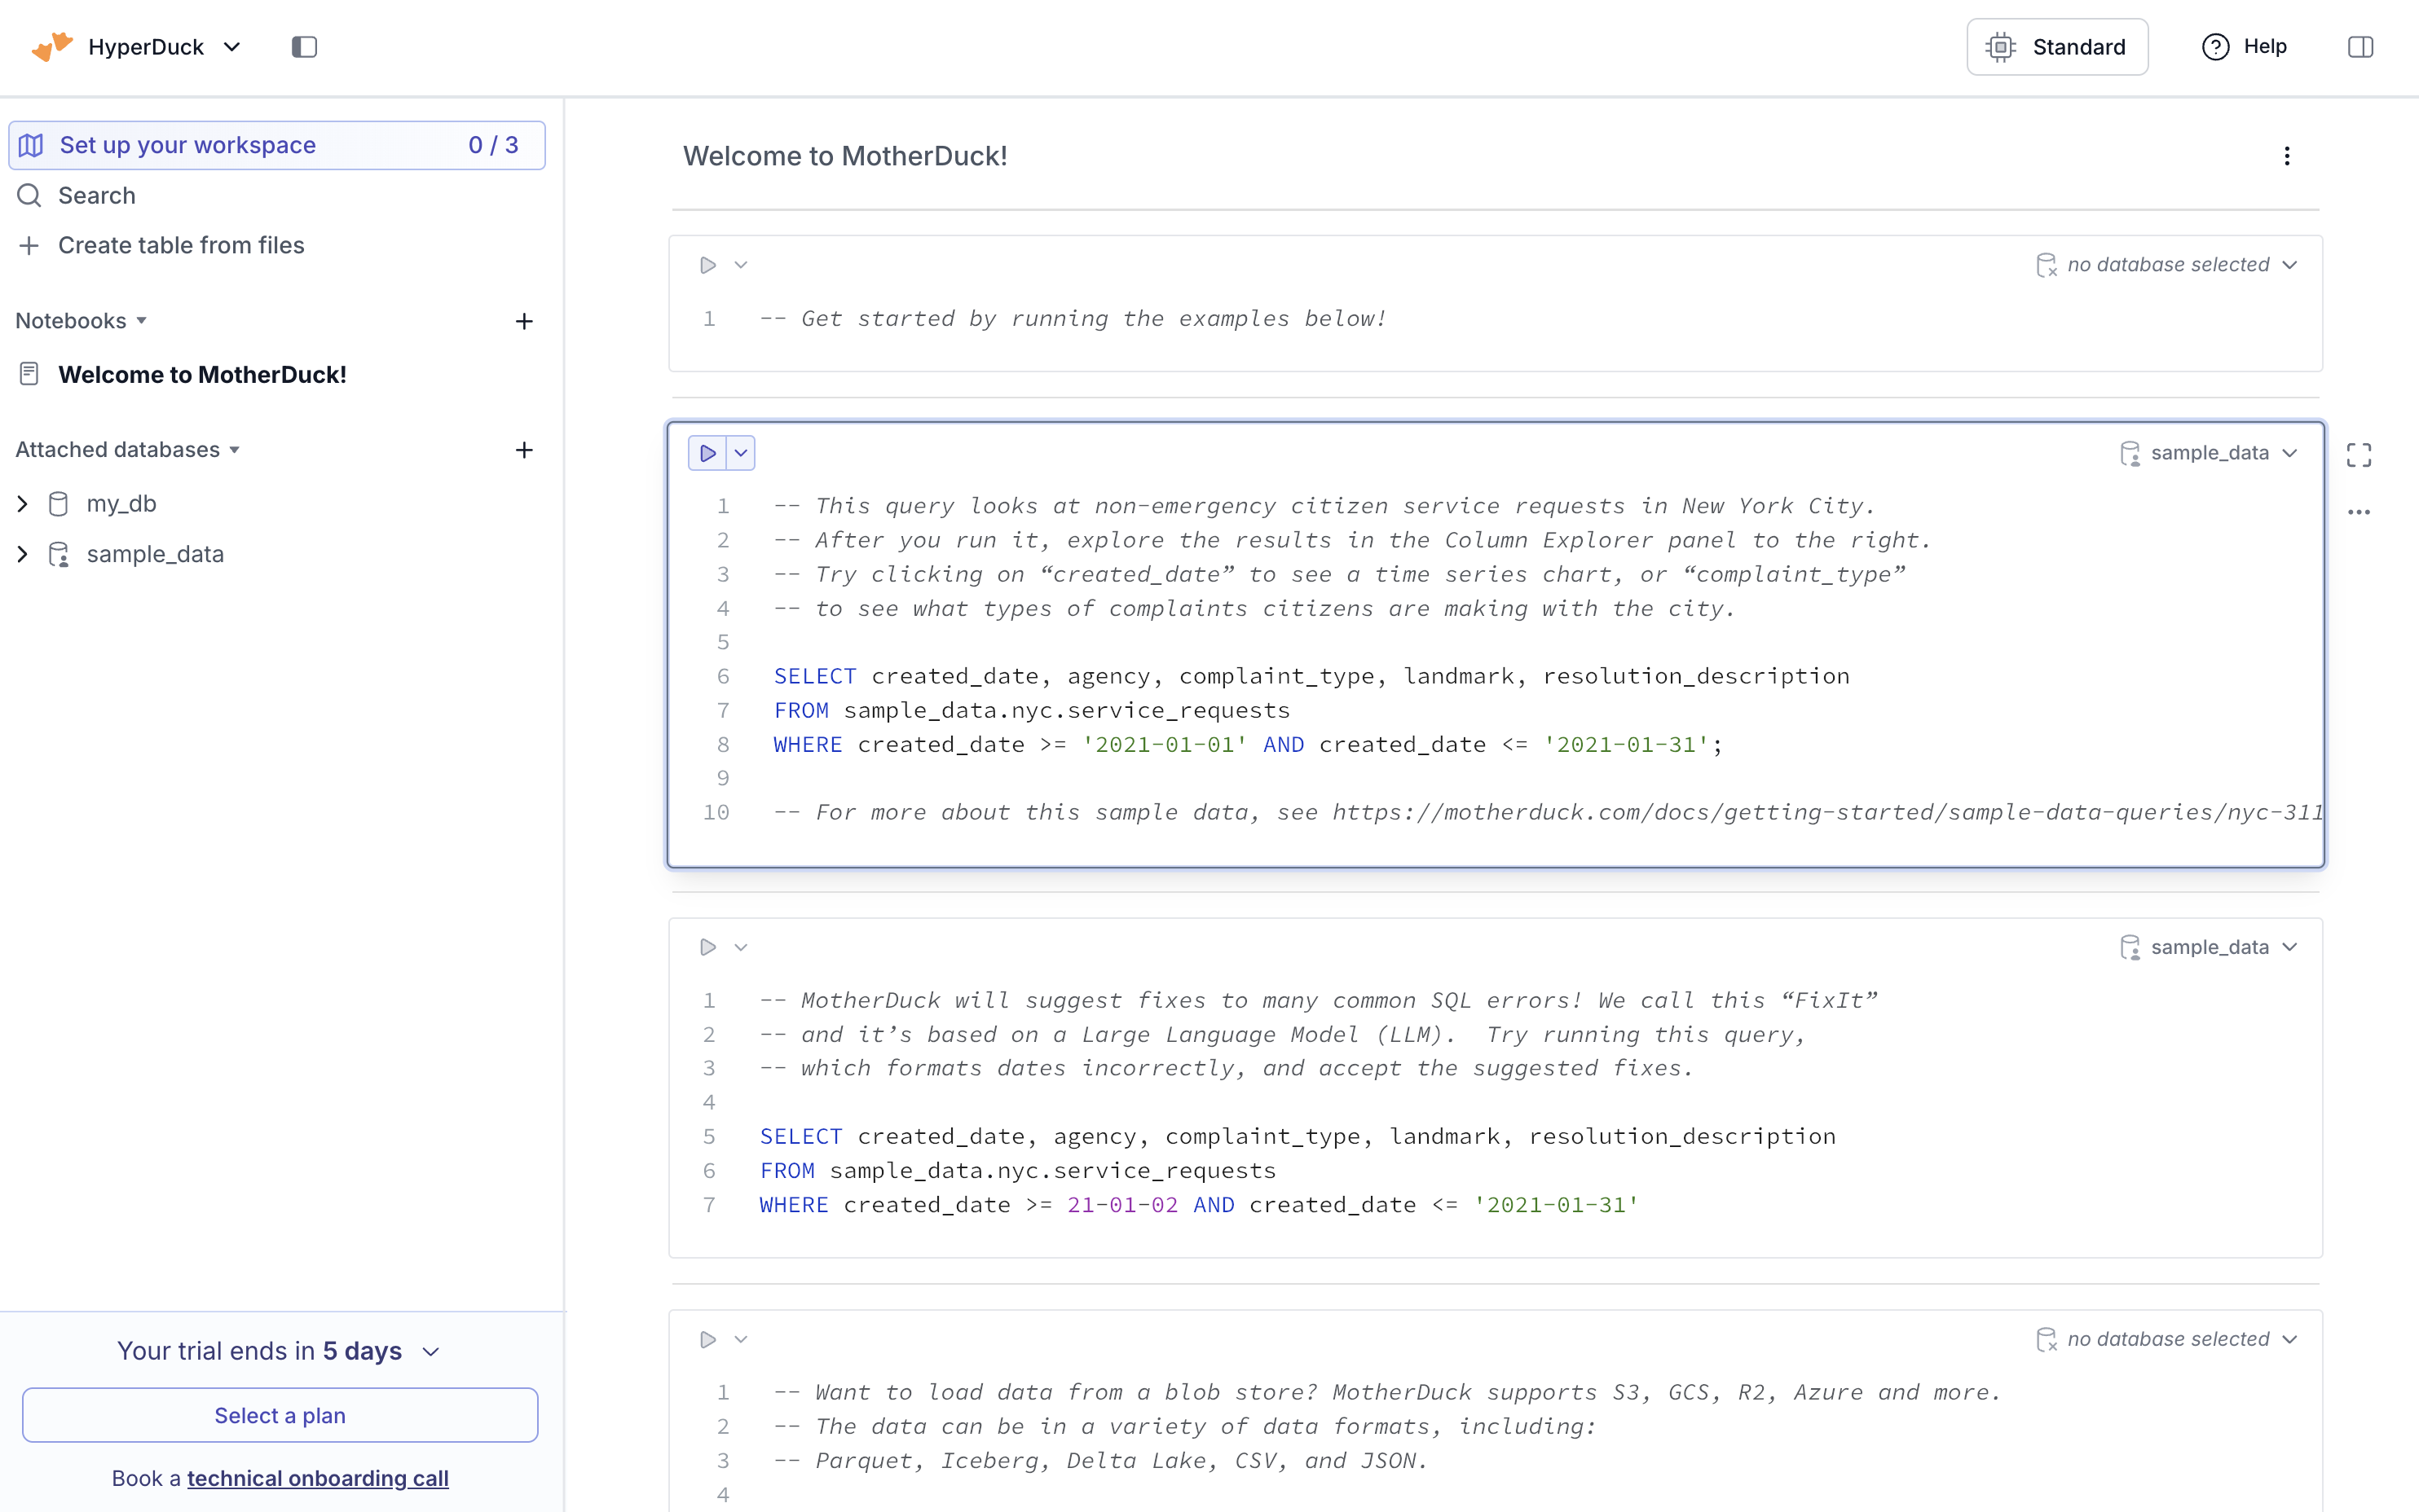This screenshot has width=2419, height=1512.
Task: Open the horizontal ellipsis menu beside the active cell
Action: (2358, 512)
